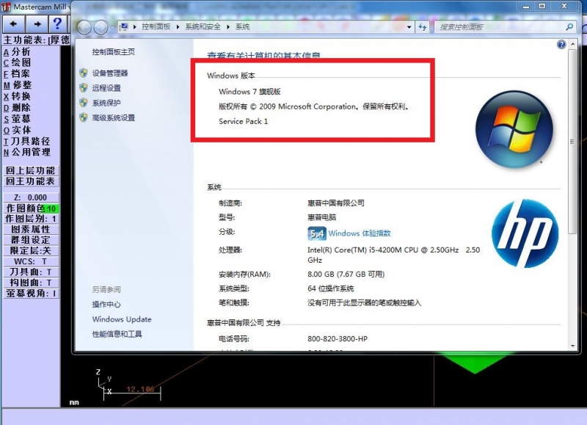The height and width of the screenshot is (425, 587).
Task: Click shield icon beside 远程设置
Action: (x=84, y=88)
